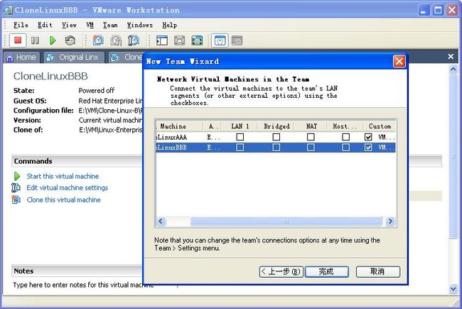Click the VMware app icon in title bar
Screen dimensions: 462x309
click(x=8, y=10)
